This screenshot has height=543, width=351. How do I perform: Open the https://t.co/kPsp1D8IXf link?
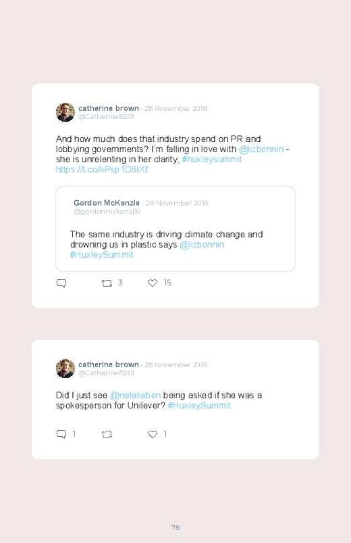coord(102,169)
